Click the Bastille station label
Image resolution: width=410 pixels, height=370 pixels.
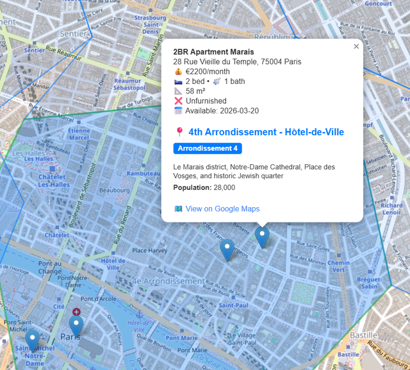[x=348, y=355]
